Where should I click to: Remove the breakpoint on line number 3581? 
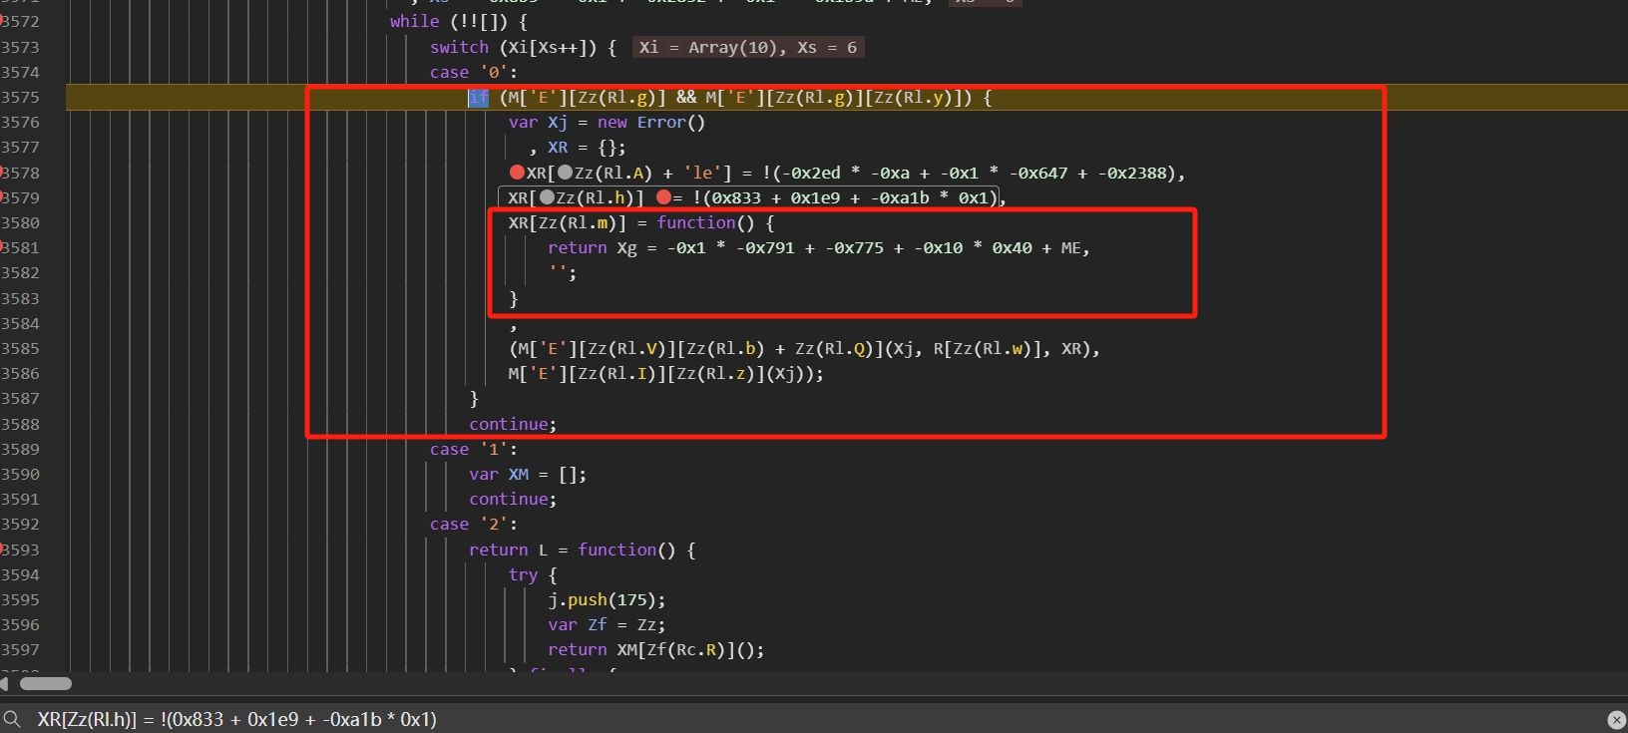(20, 247)
